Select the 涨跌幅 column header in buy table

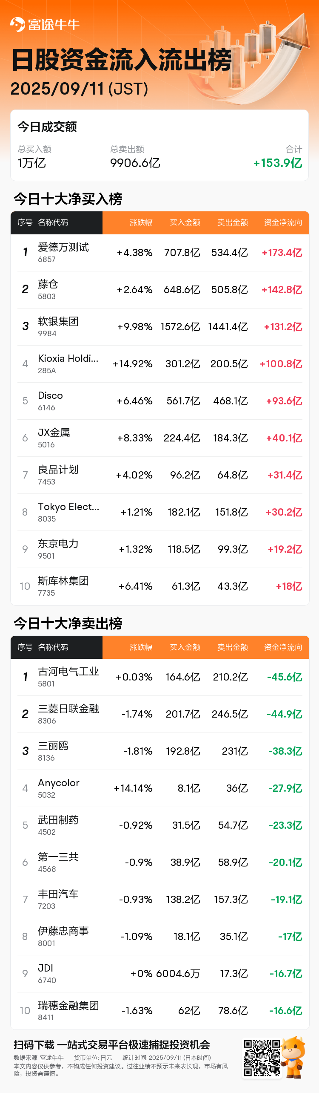[x=141, y=222]
